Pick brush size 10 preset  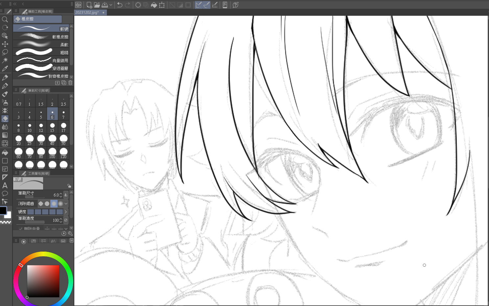[x=30, y=128]
